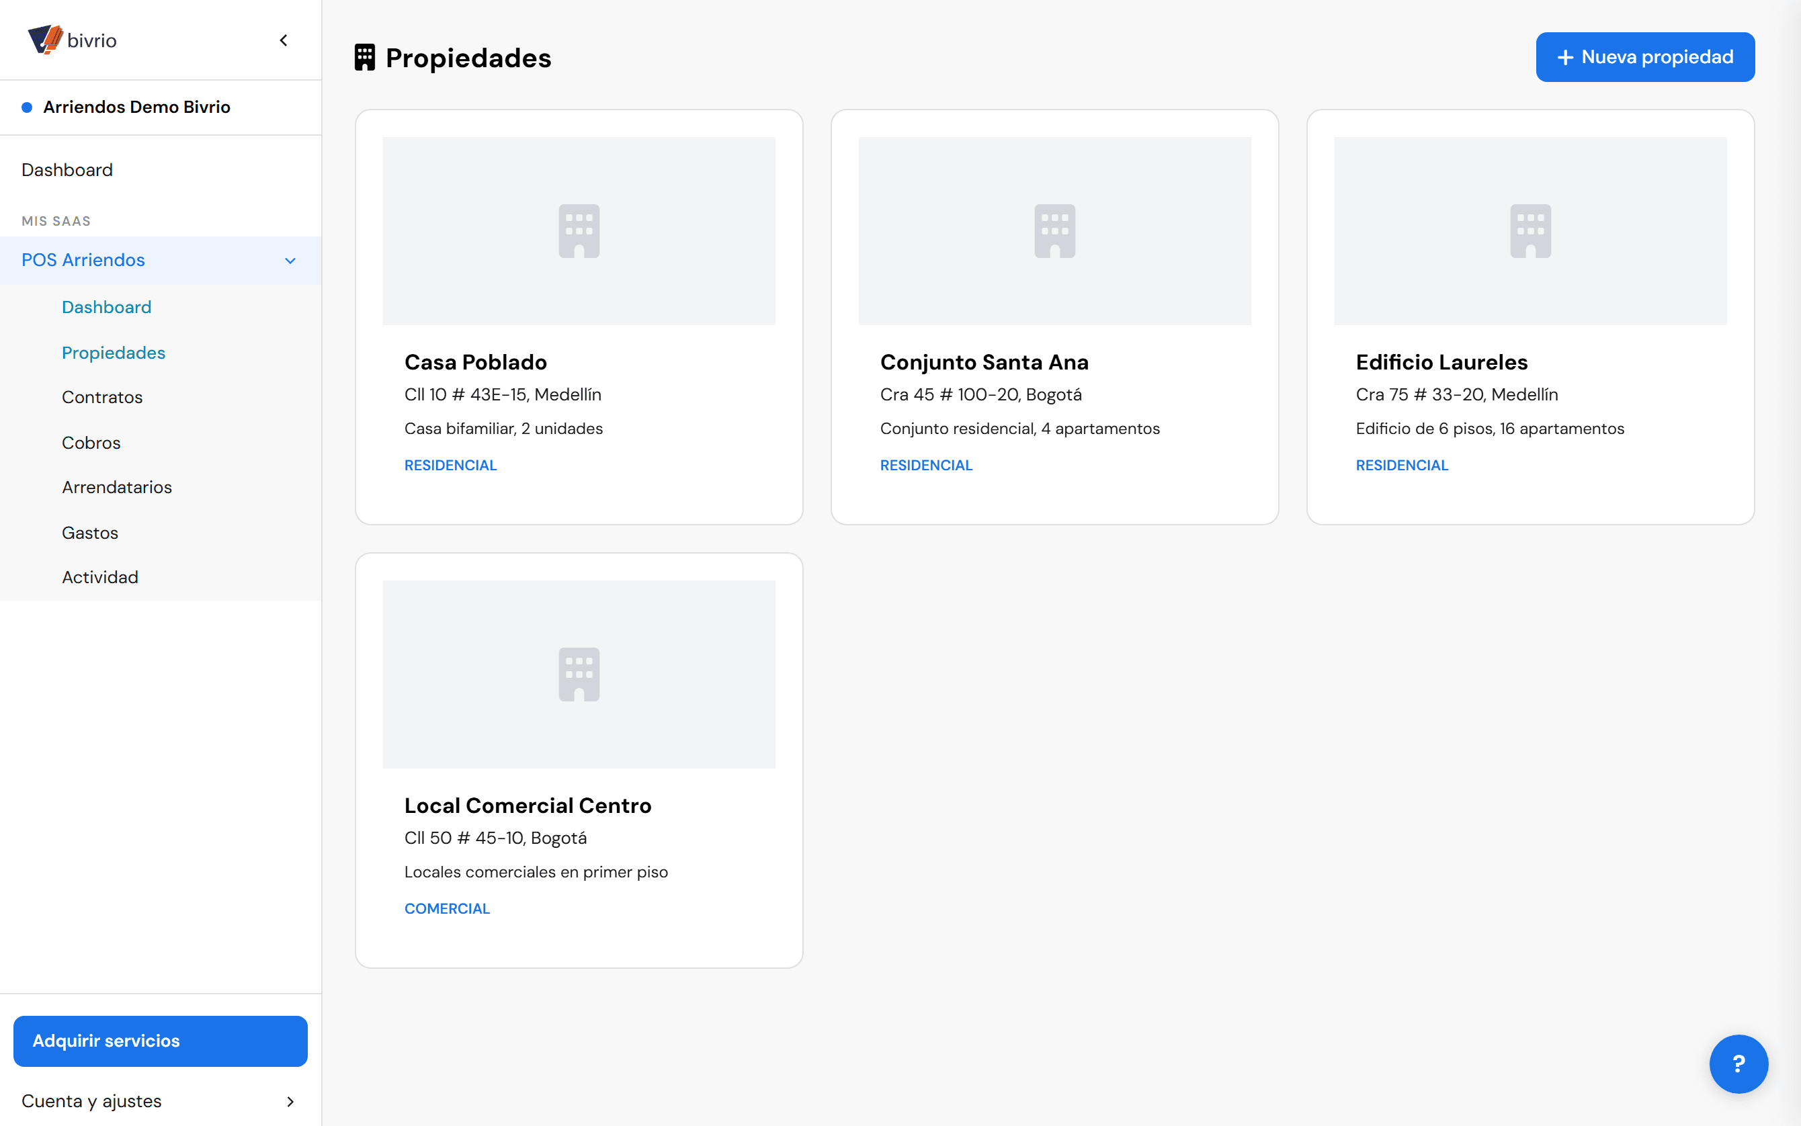Open the Arrendatarios page

coord(117,487)
